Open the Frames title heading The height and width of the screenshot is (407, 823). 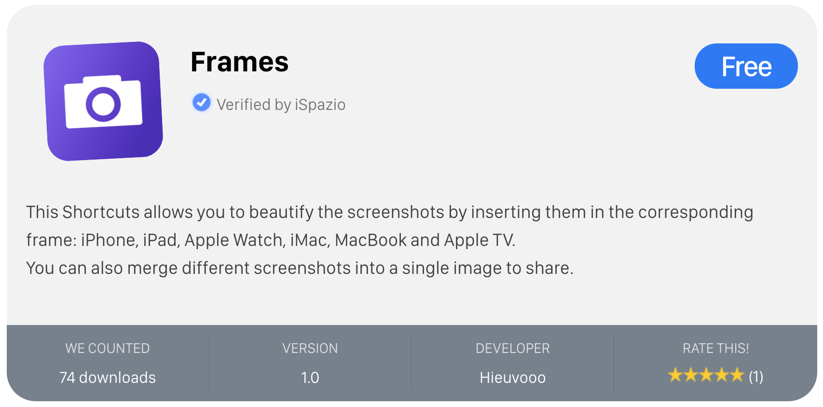click(x=239, y=62)
